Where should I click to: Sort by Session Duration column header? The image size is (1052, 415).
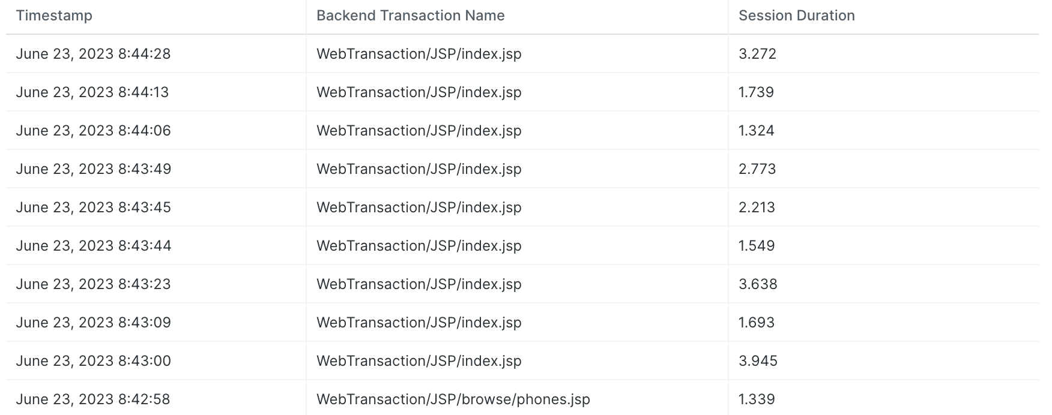797,16
